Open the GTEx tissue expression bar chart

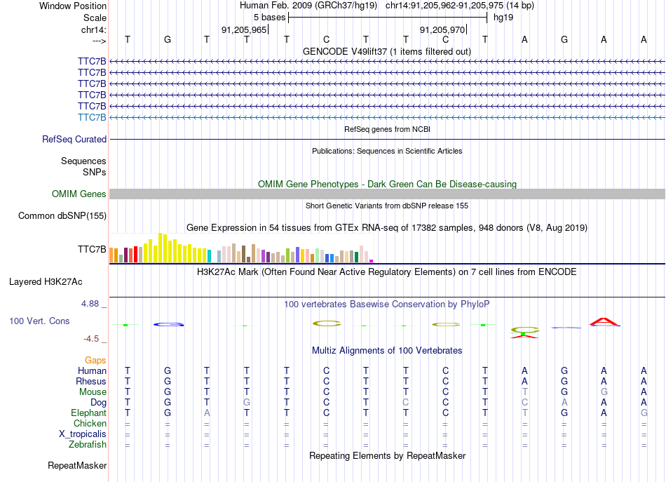point(241,248)
